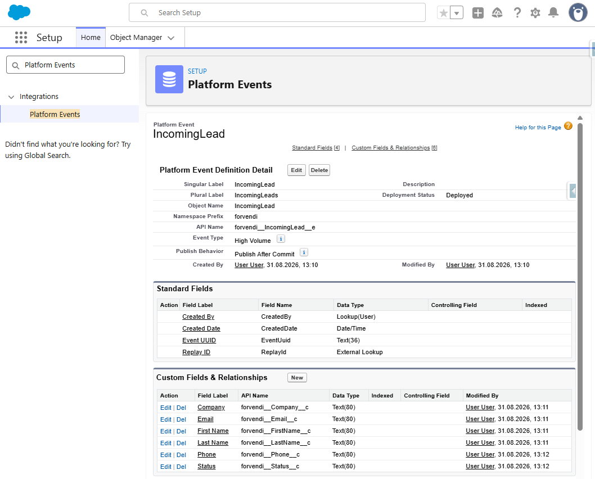Delete the Company custom field

(181, 408)
